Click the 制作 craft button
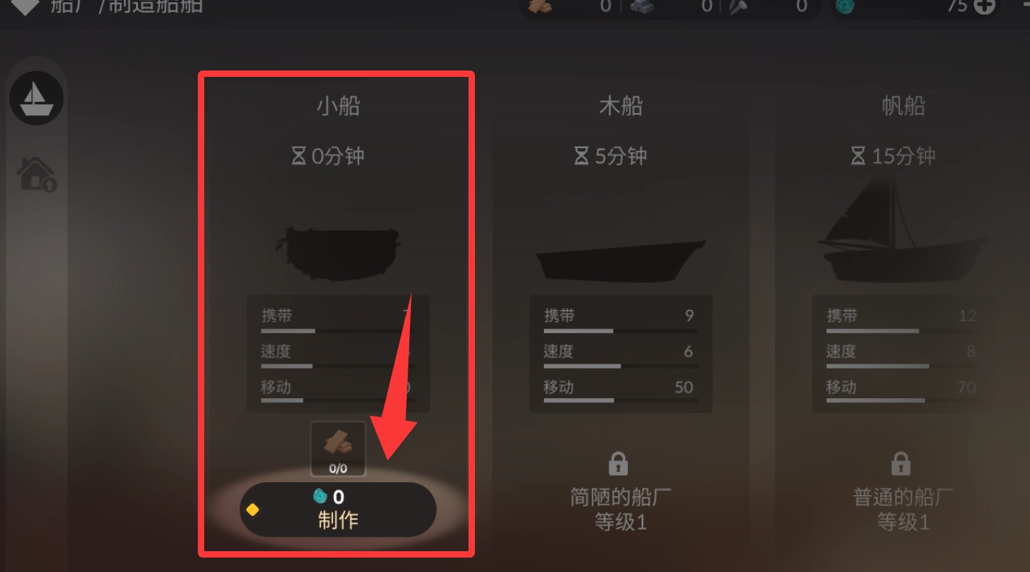Image resolution: width=1030 pixels, height=572 pixels. (338, 510)
